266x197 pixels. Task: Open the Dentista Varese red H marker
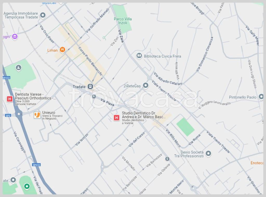click(x=10, y=99)
